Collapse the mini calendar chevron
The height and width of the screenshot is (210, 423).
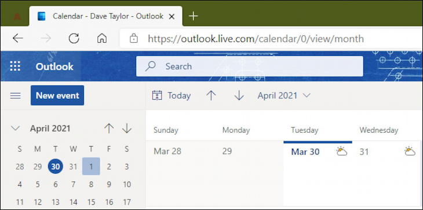click(x=16, y=128)
